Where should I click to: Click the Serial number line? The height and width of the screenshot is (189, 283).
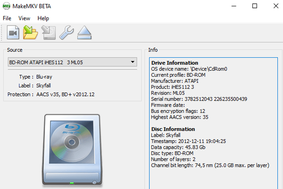pos(199,99)
